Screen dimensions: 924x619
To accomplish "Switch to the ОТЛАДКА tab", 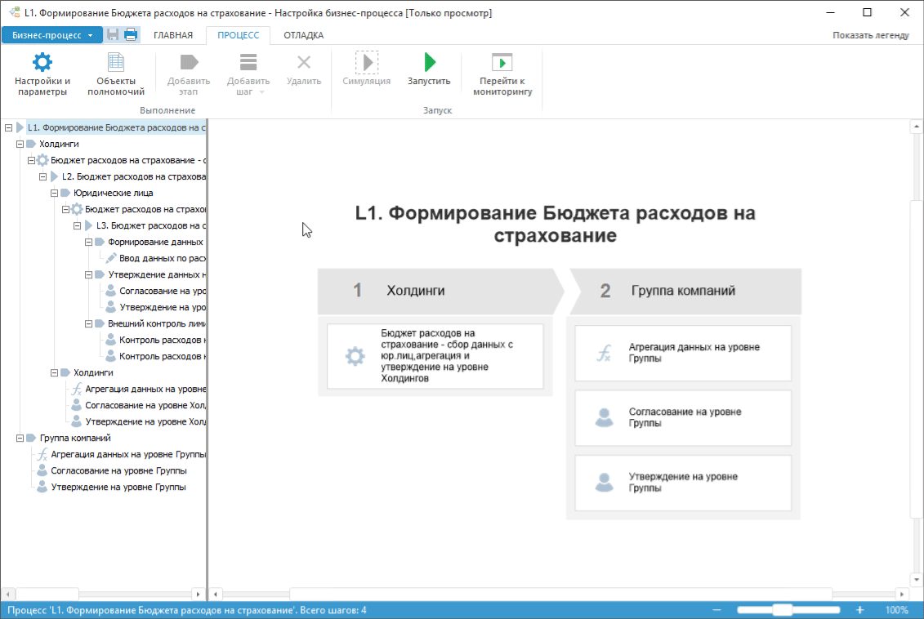I will (x=303, y=35).
